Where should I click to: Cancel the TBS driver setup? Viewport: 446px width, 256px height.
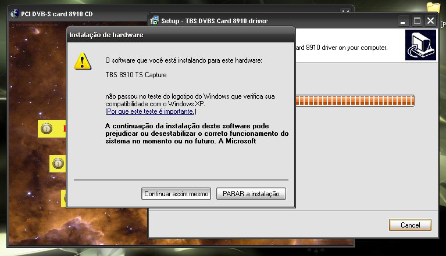[x=410, y=225]
